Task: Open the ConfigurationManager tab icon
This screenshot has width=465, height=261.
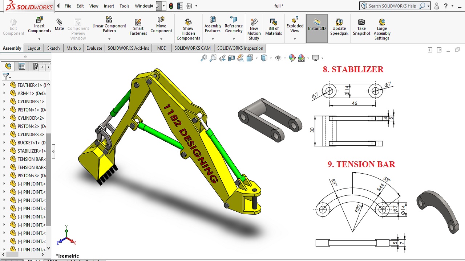Action: click(x=36, y=66)
